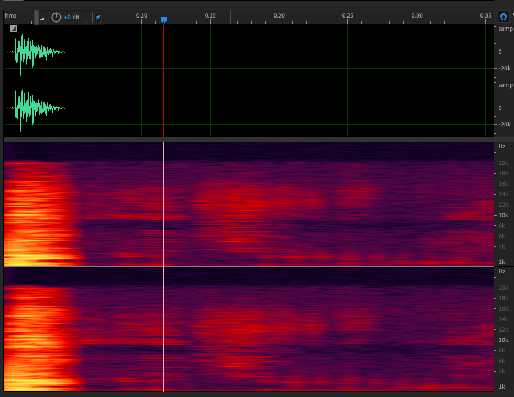The height and width of the screenshot is (397, 514).
Task: Toggle the HUD pin button
Action: tap(97, 18)
